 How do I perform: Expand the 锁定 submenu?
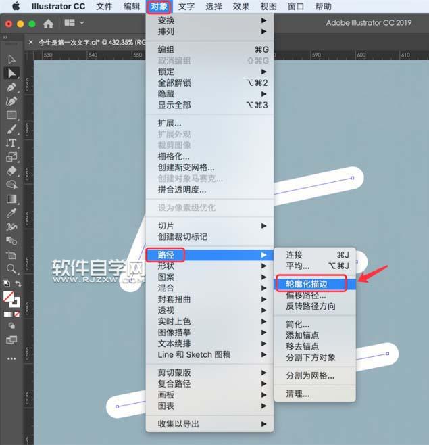pyautogui.click(x=209, y=72)
